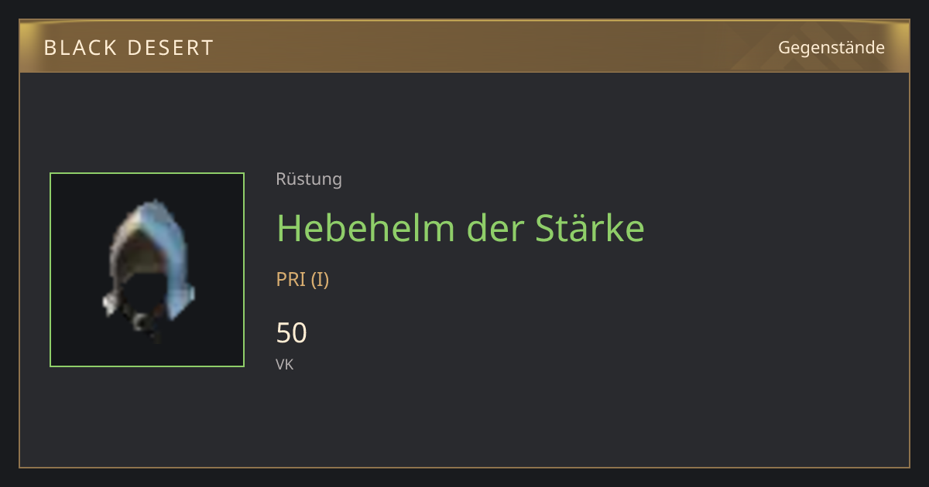Click the VK stat label

pos(285,364)
